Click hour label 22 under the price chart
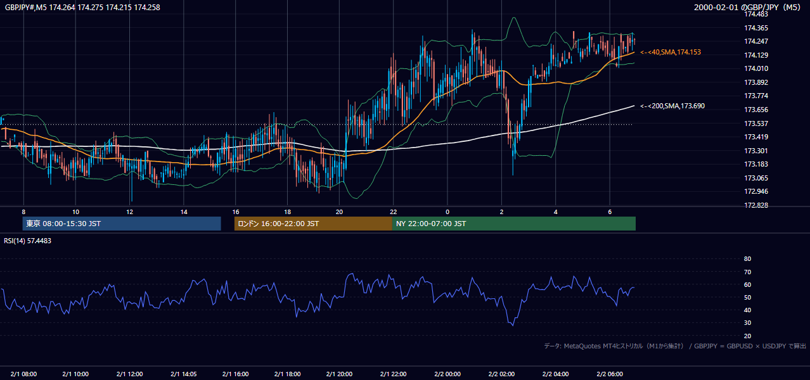The width and height of the screenshot is (810, 380). (x=394, y=212)
